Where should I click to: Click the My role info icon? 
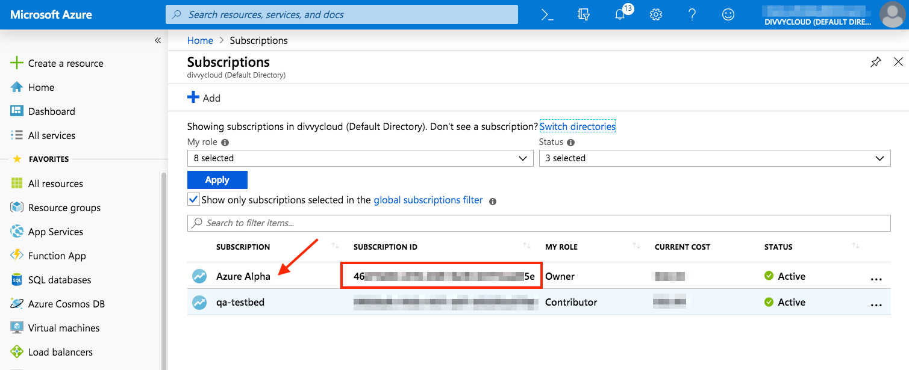pyautogui.click(x=225, y=143)
